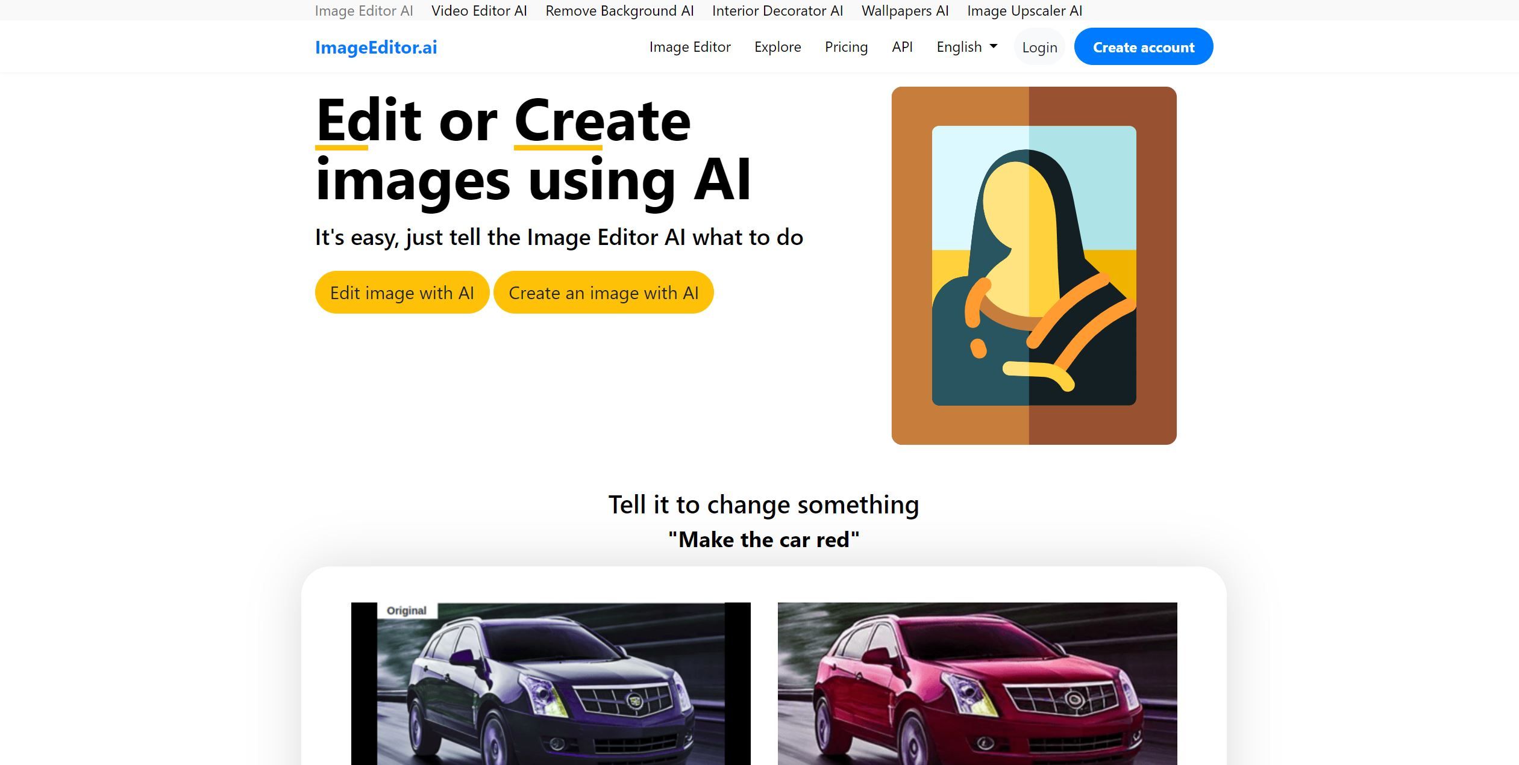Click the Edit image with AI button
The image size is (1519, 765).
click(x=401, y=293)
